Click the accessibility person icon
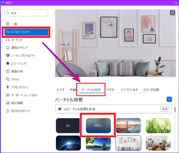Image resolution: width=179 pixels, height=153 pixels. coord(8,87)
